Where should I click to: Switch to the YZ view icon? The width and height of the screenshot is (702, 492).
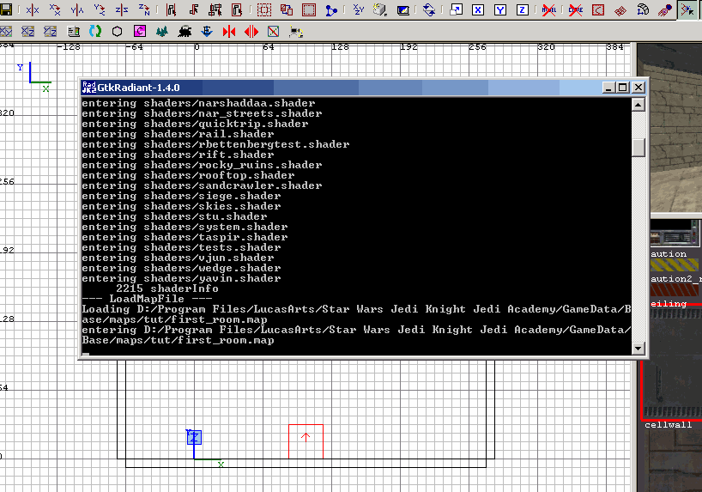click(x=50, y=31)
